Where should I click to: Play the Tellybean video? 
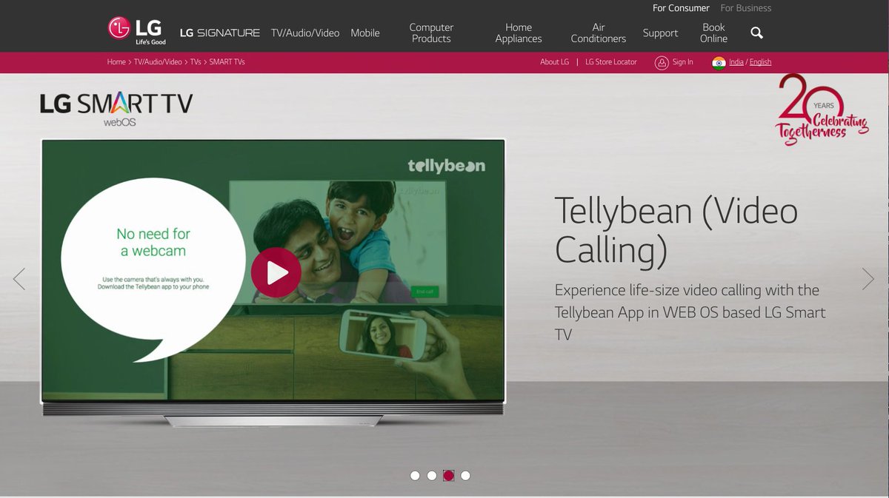276,272
